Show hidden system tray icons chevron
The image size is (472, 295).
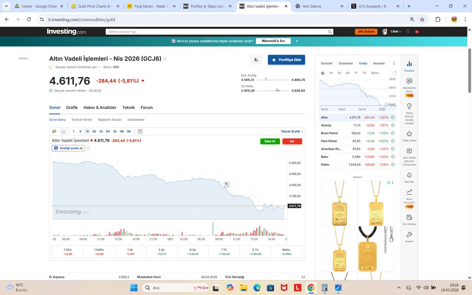[x=400, y=288]
